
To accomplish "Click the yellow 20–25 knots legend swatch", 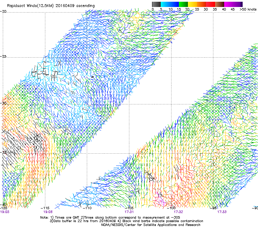I will tap(192, 4).
